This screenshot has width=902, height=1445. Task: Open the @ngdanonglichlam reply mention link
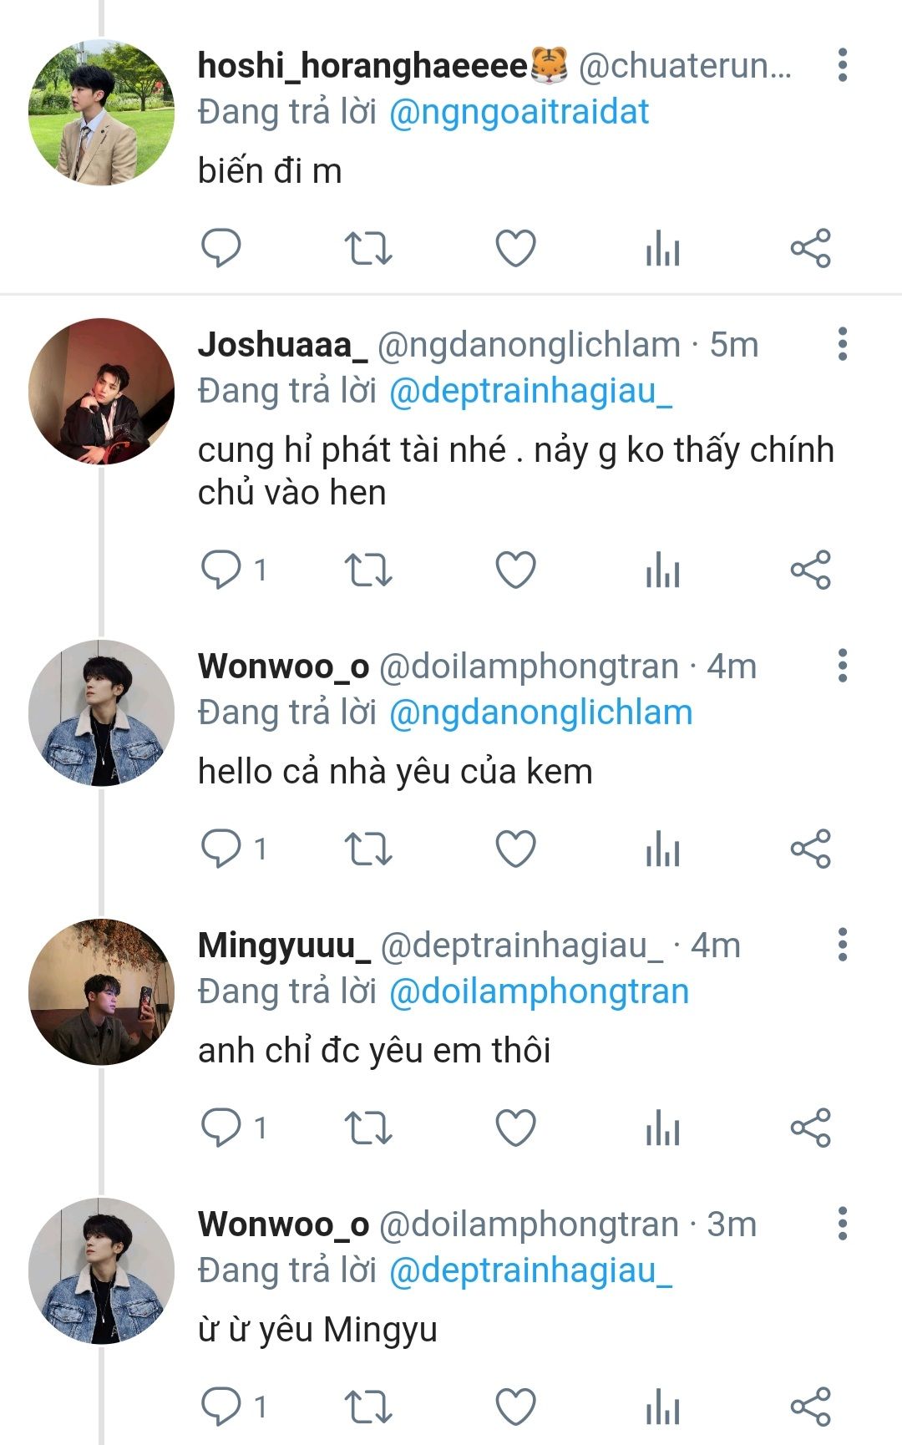pyautogui.click(x=540, y=712)
